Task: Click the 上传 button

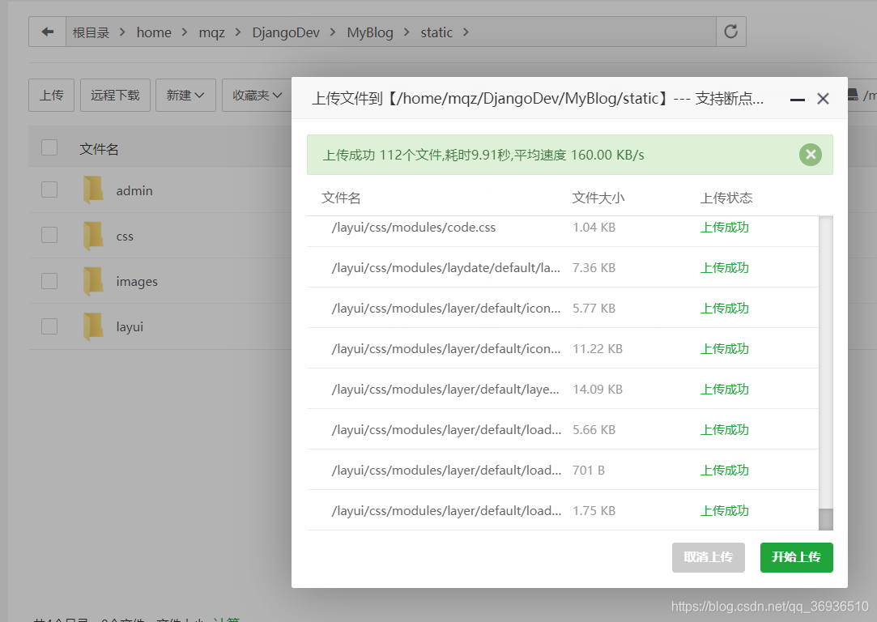Action: pos(52,95)
